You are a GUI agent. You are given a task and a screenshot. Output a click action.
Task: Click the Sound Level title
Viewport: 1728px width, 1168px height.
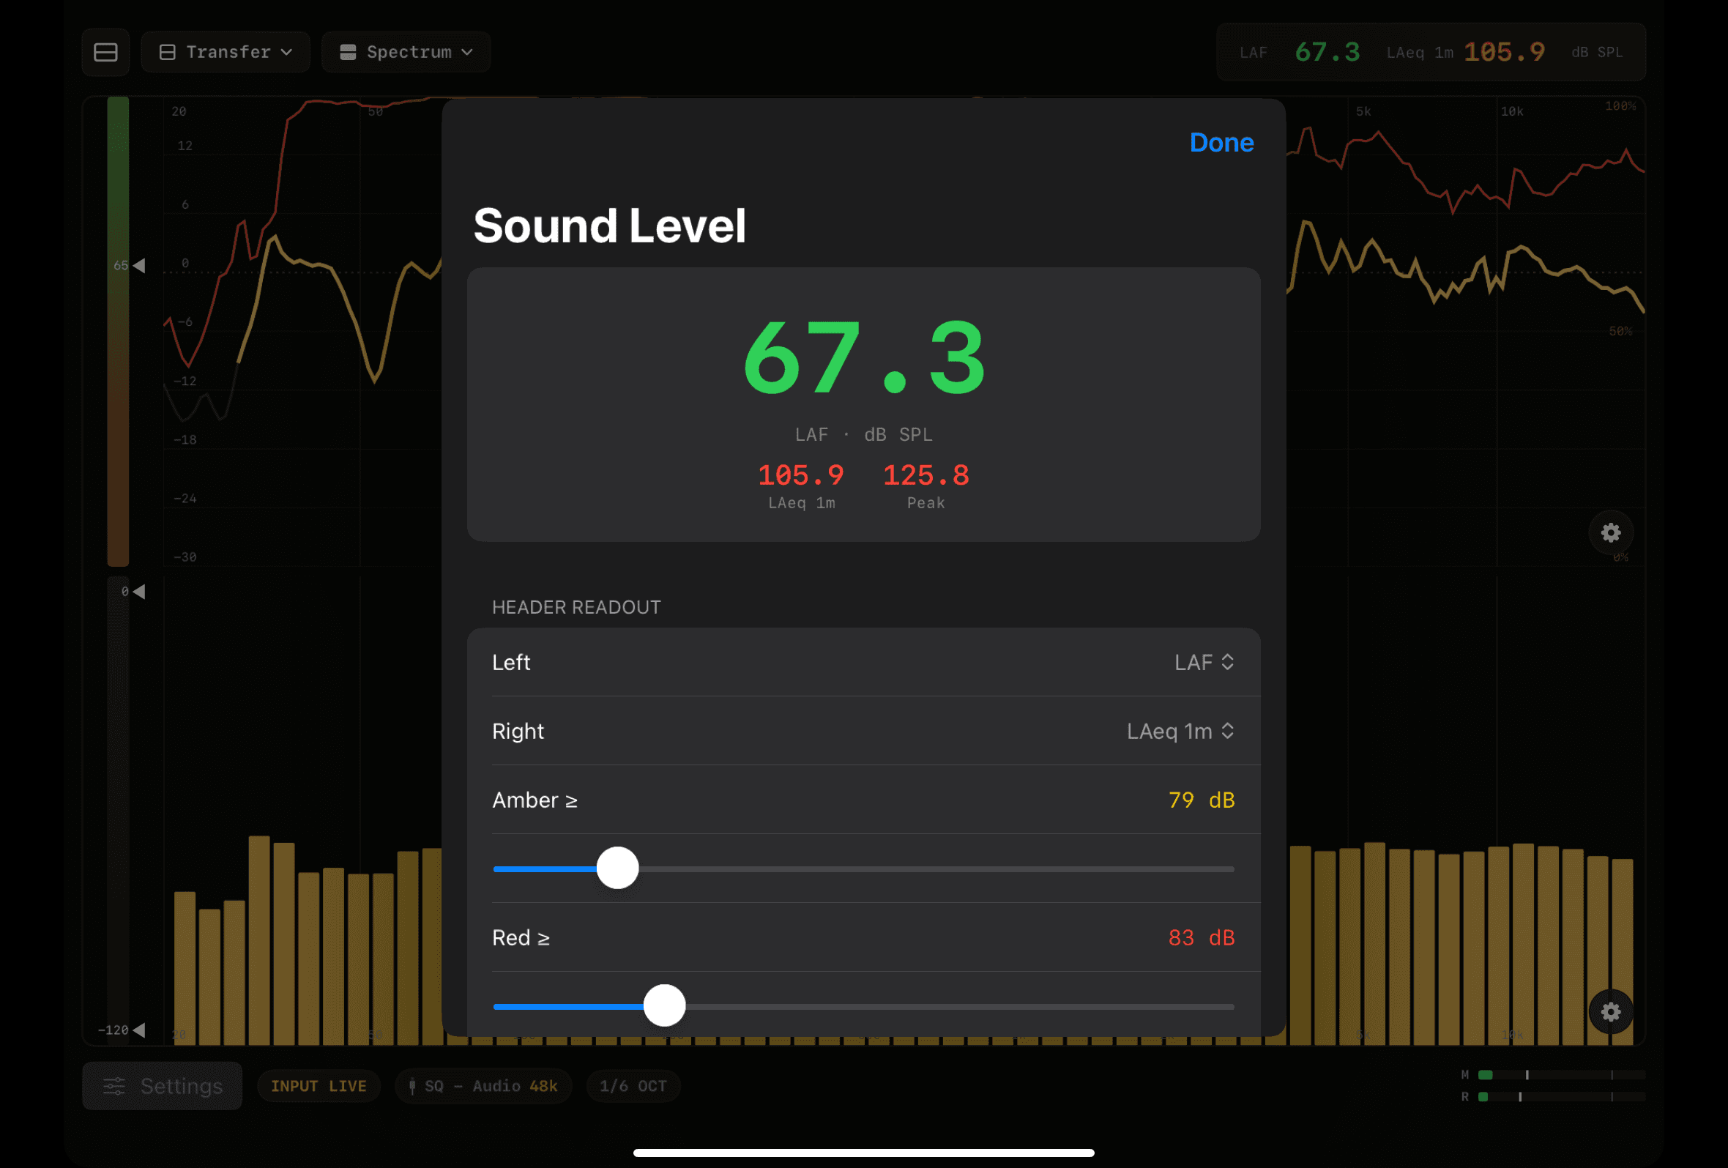(x=609, y=226)
